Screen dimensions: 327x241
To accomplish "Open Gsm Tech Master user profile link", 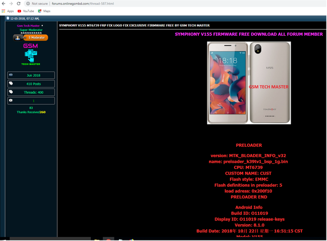I will coord(29,26).
